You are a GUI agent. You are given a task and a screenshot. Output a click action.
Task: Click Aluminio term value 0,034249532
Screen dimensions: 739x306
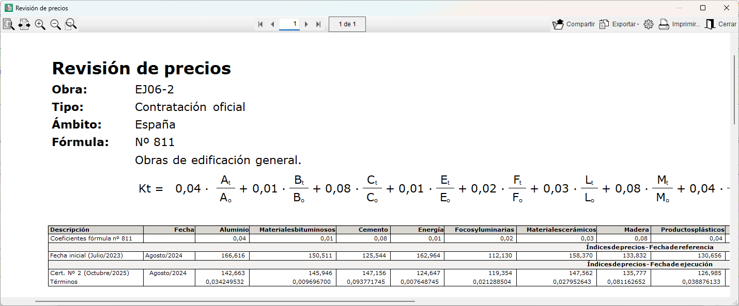[226, 282]
